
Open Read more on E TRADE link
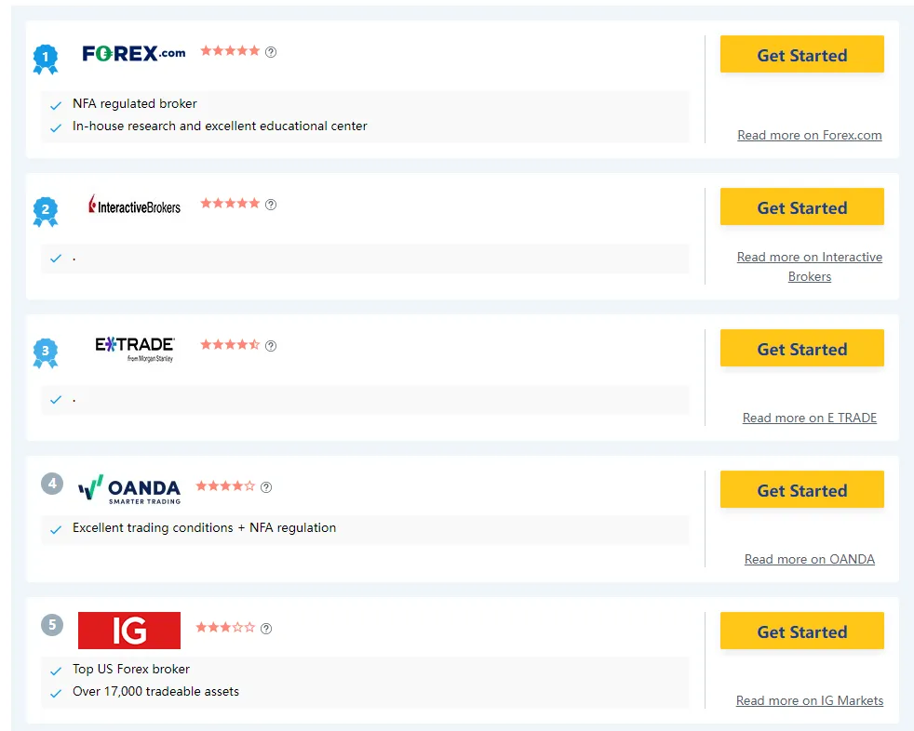point(810,418)
